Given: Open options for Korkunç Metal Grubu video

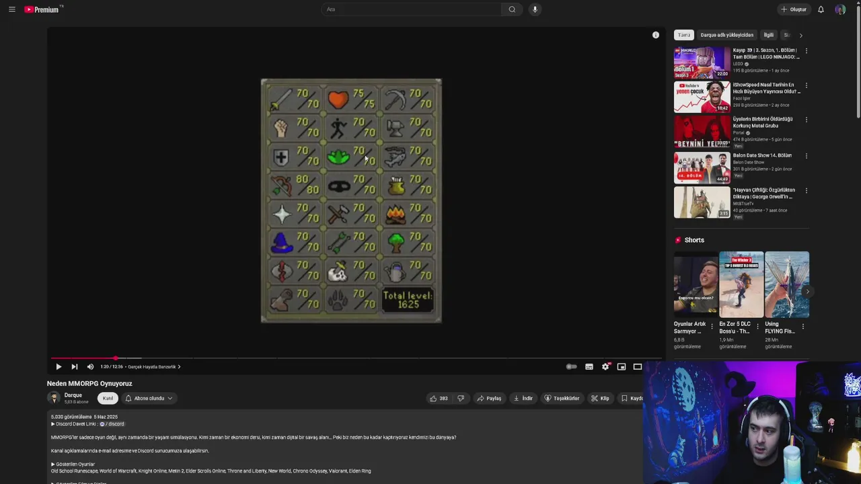Looking at the screenshot, I should coord(806,120).
